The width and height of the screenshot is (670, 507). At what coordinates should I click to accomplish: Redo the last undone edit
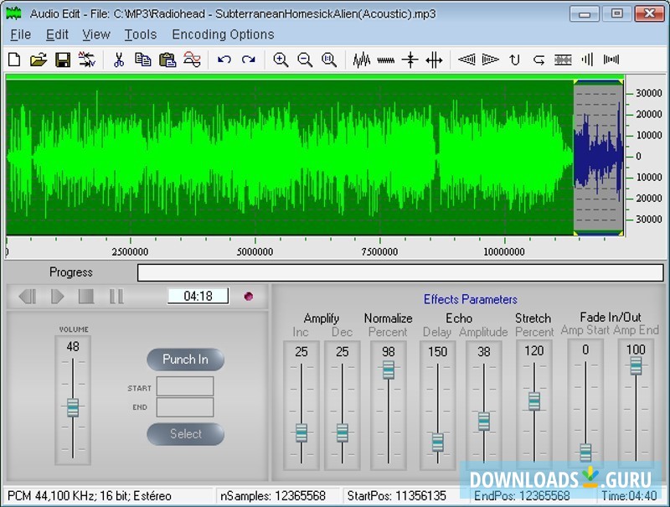pyautogui.click(x=249, y=59)
